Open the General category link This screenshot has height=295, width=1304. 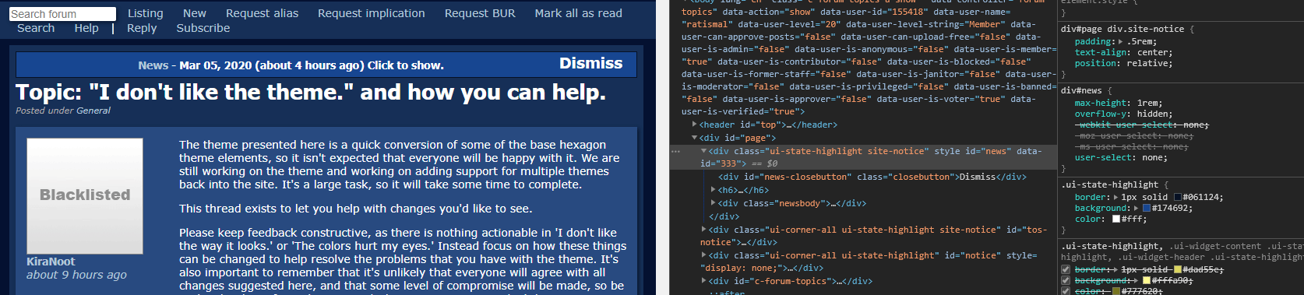click(93, 111)
